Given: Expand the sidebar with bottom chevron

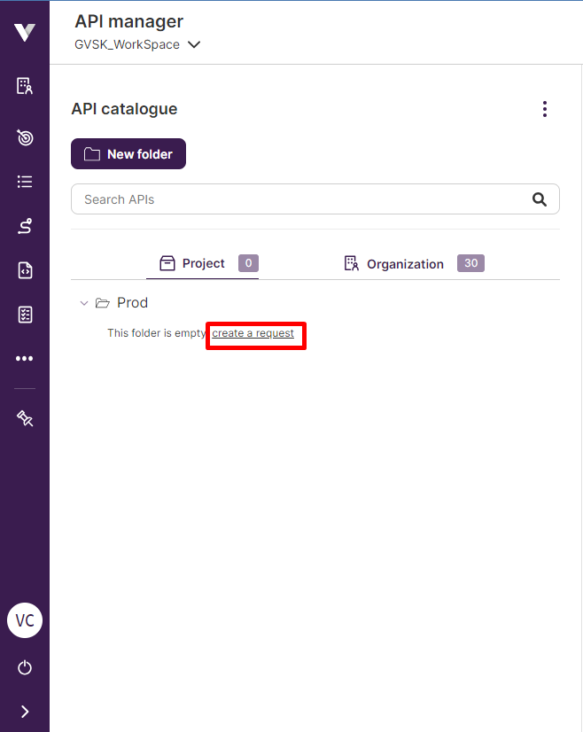Looking at the screenshot, I should pyautogui.click(x=25, y=712).
